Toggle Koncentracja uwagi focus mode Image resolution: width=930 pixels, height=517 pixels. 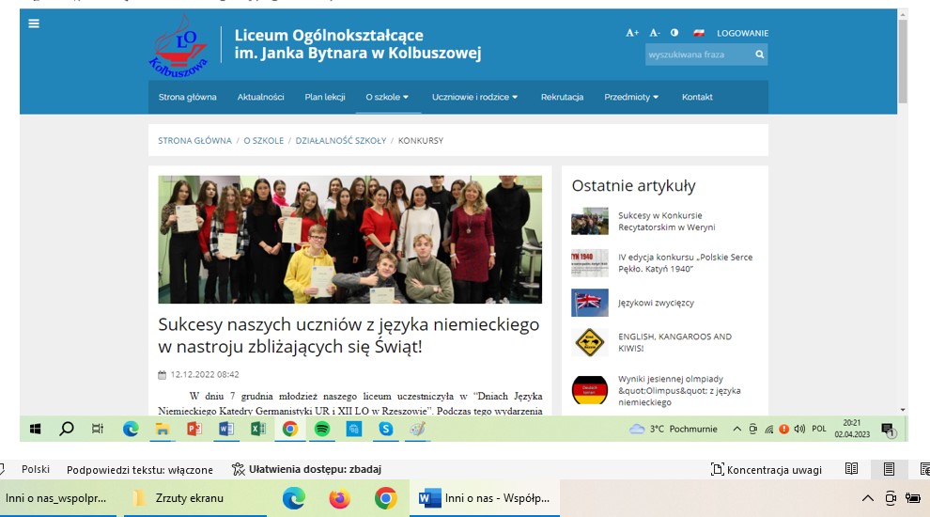point(767,469)
